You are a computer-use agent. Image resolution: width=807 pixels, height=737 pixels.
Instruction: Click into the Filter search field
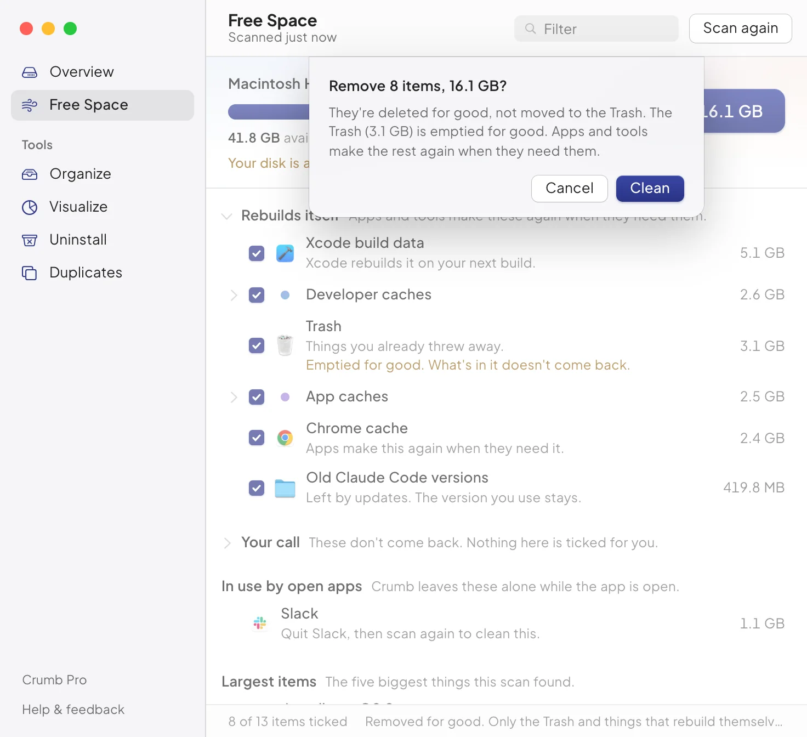tap(596, 29)
